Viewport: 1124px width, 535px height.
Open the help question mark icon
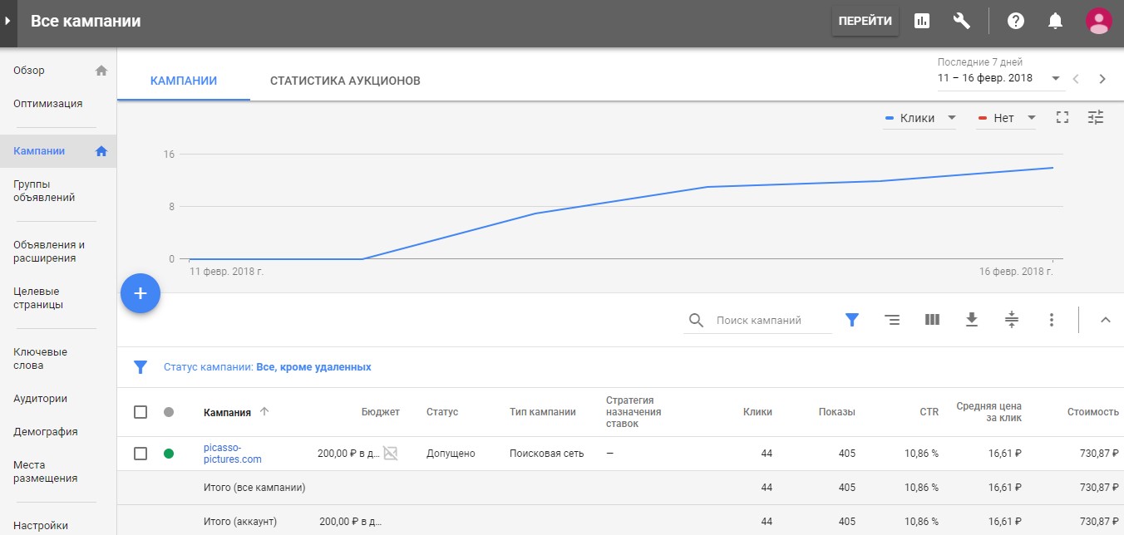tap(1015, 21)
